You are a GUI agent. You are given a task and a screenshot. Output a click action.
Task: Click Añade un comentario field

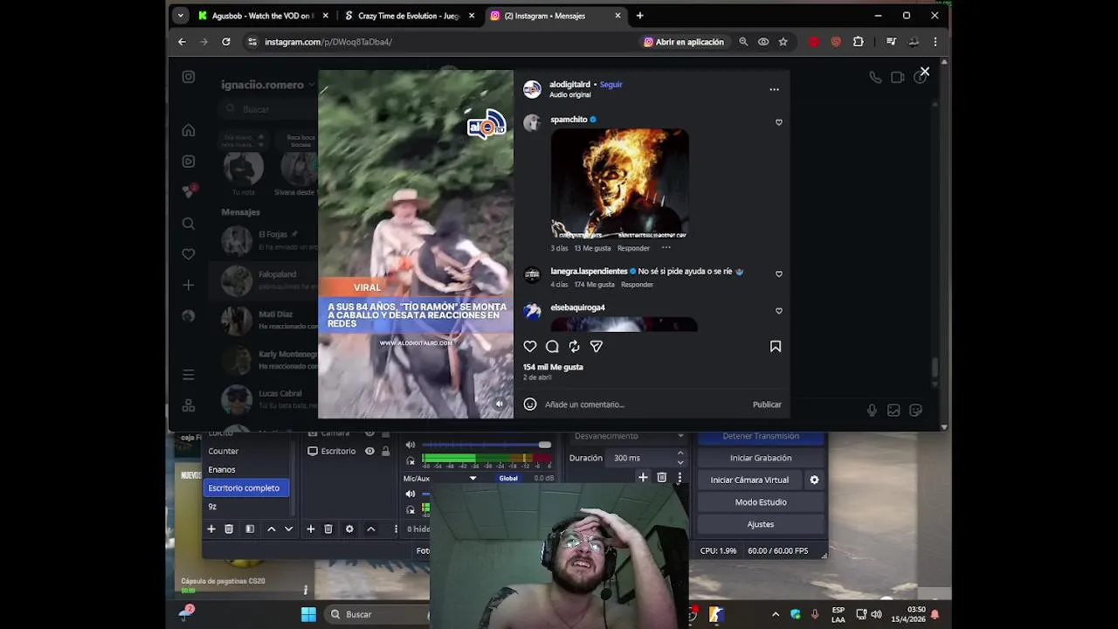pyautogui.click(x=645, y=404)
